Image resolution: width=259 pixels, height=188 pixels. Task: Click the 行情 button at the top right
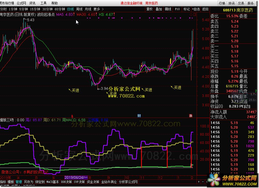(x=222, y=3)
